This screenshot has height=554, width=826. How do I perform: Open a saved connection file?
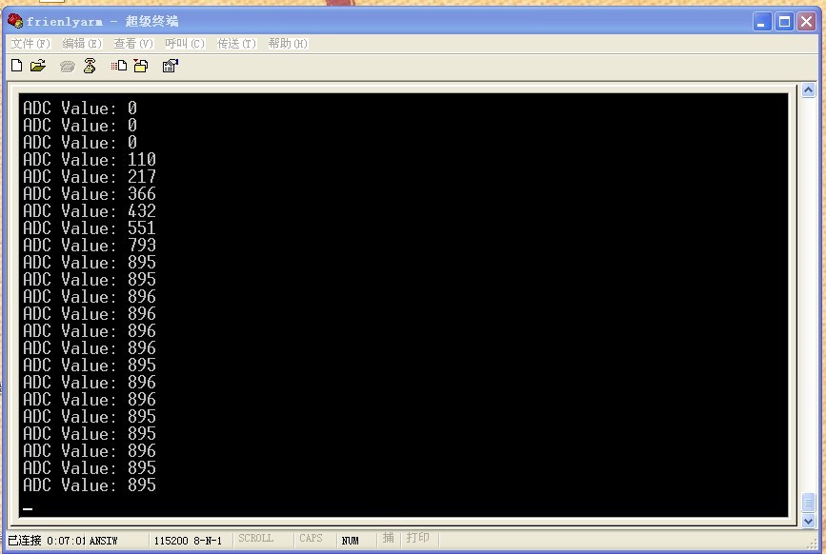pyautogui.click(x=36, y=66)
